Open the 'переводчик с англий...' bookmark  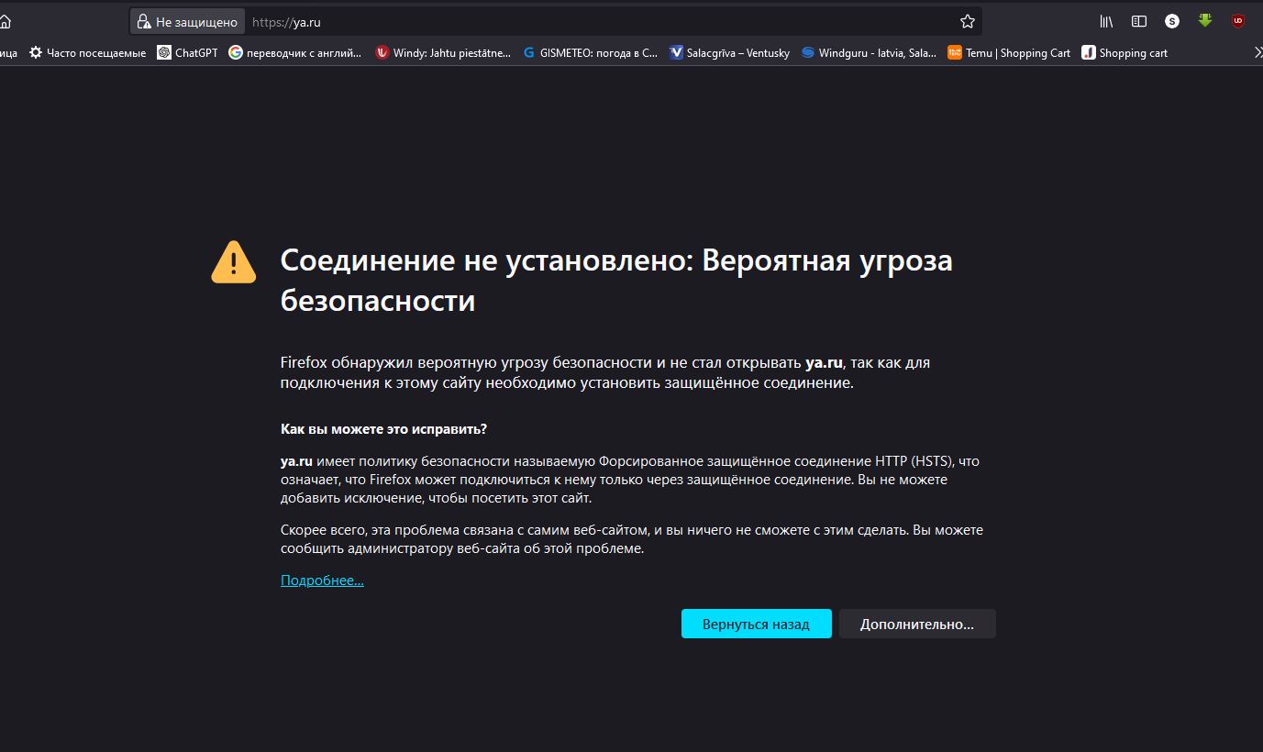click(x=295, y=52)
